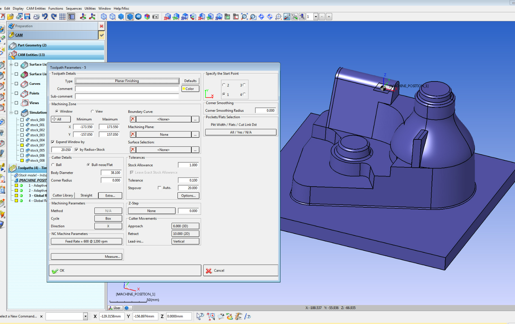The image size is (515, 324).
Task: Click the Cutter Library button
Action: (63, 196)
